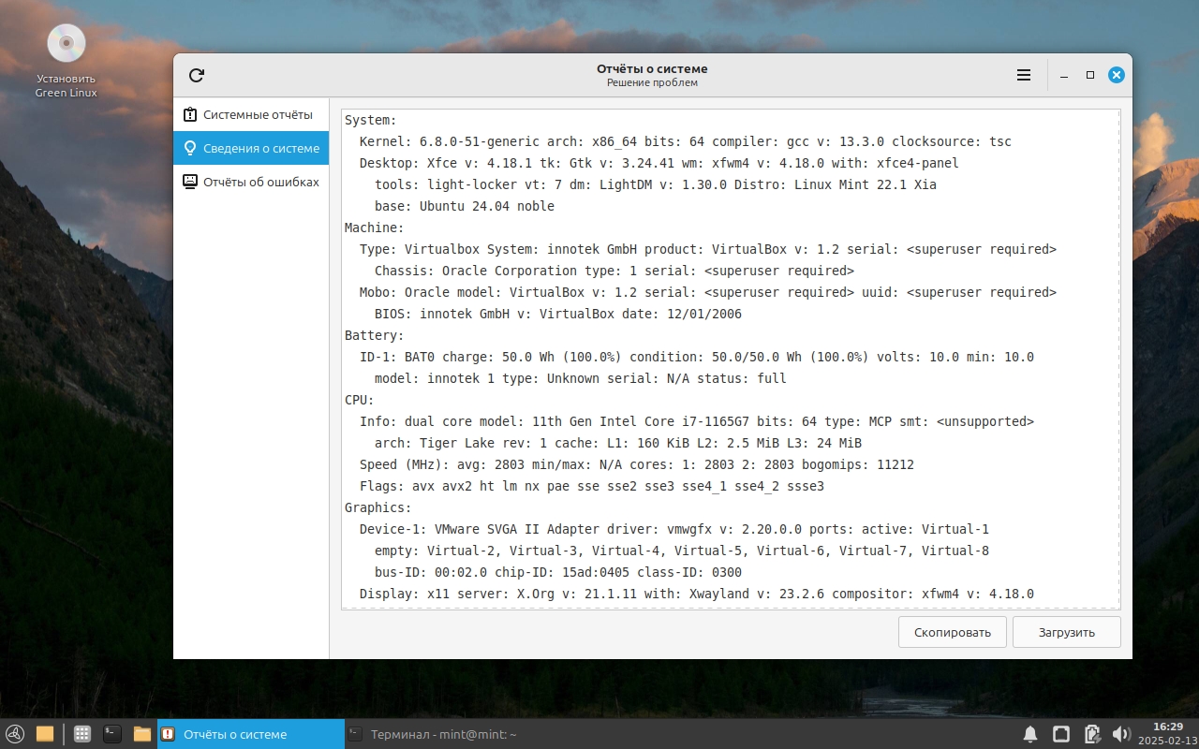
Task: Open the hamburger menu in the header
Action: point(1024,76)
